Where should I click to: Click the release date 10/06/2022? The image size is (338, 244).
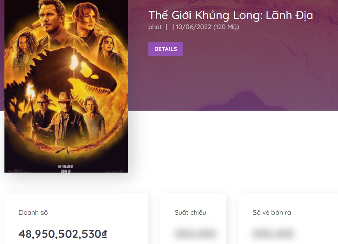(x=194, y=27)
